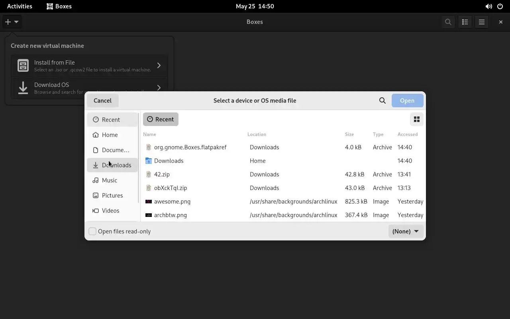Click the Install from File archive icon
Screen dimensions: 510x319
point(23,65)
